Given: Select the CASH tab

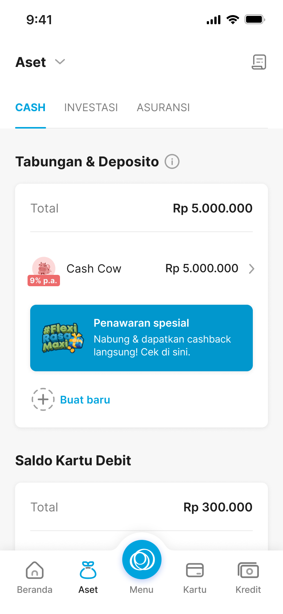Looking at the screenshot, I should pyautogui.click(x=31, y=108).
